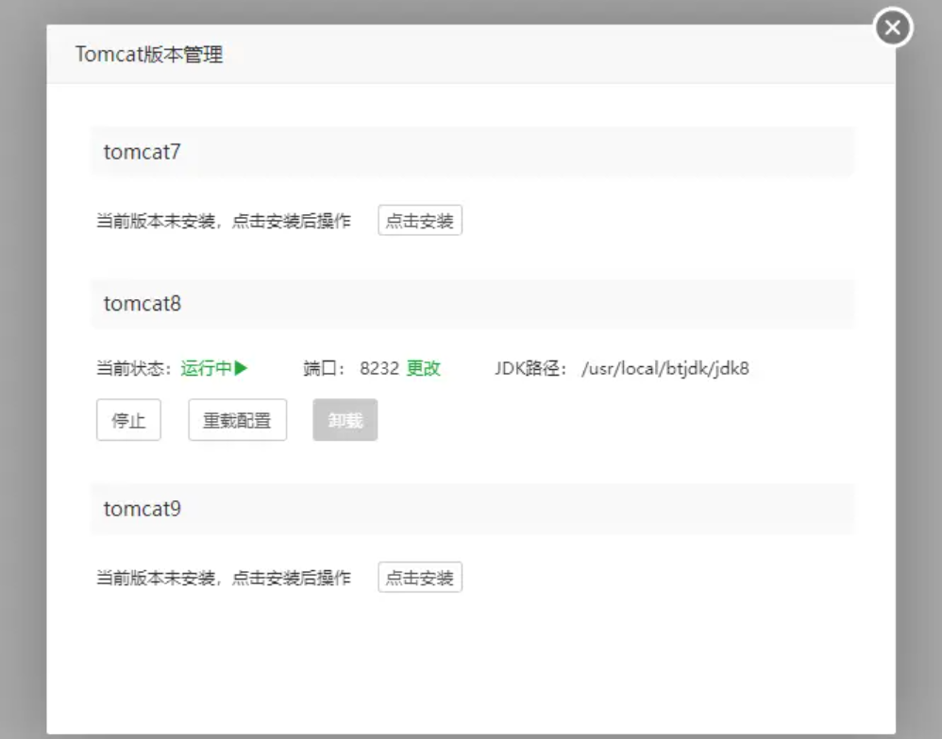Stop tomcat8 with the 停止 button
The width and height of the screenshot is (942, 739).
pyautogui.click(x=128, y=420)
